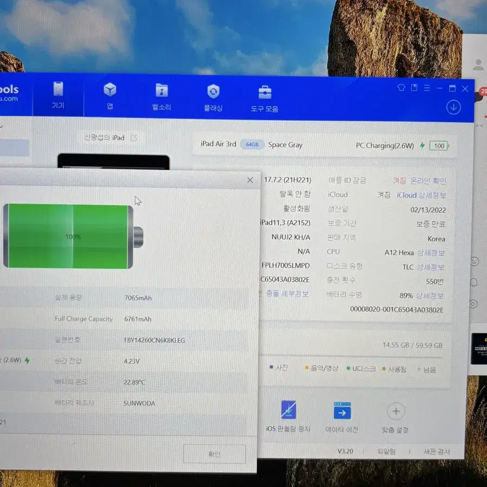The image size is (487, 487).
Task: Open battery life 89% 상세정보 link
Action: [x=430, y=296]
